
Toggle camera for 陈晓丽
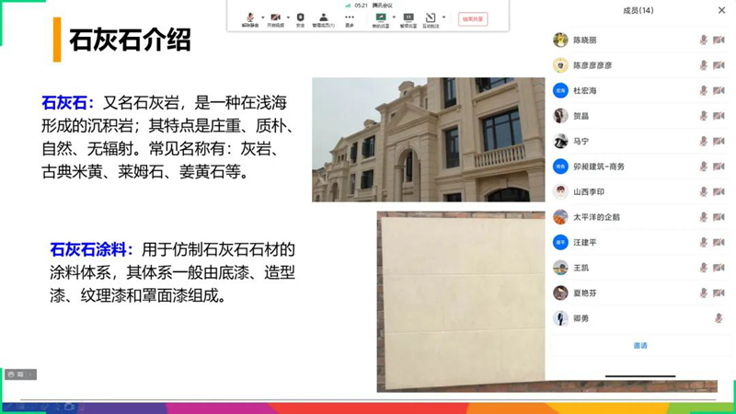point(719,40)
